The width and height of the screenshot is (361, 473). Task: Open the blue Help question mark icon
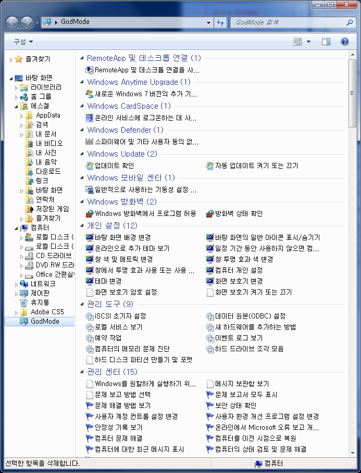click(x=345, y=42)
